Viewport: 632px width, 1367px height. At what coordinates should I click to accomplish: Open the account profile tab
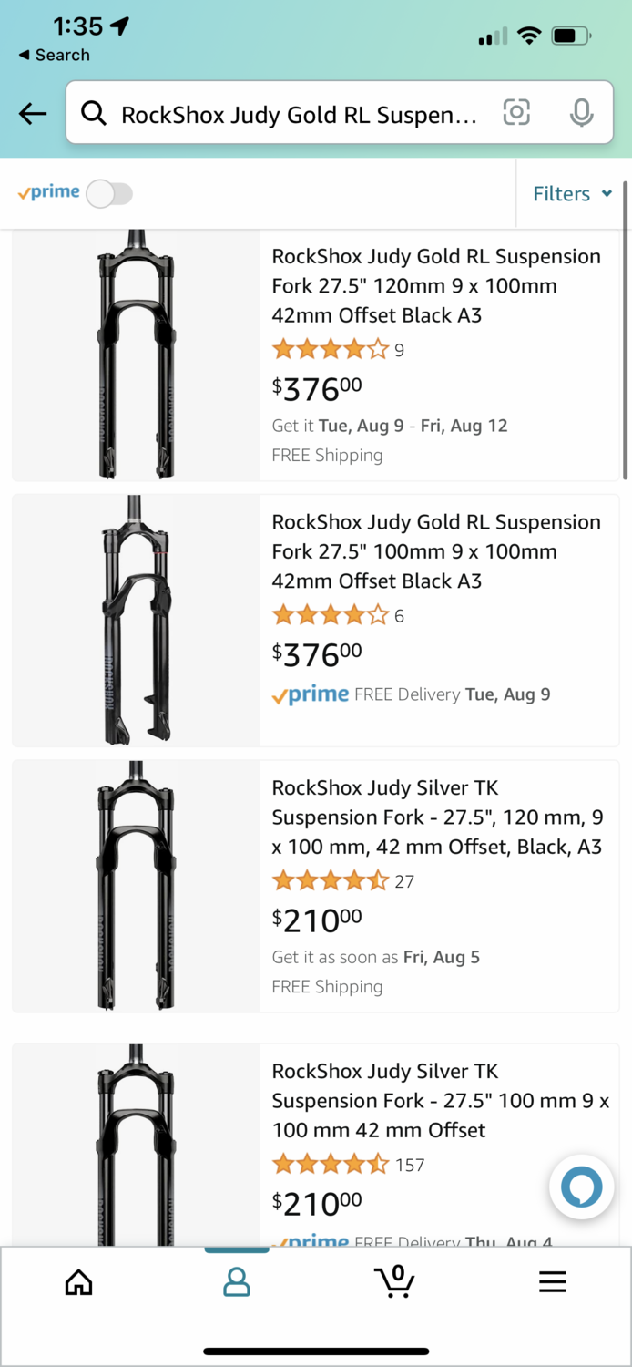[237, 1282]
